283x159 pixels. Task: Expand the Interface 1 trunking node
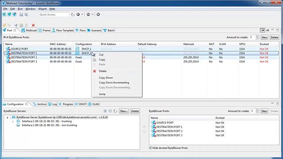pyautogui.click(x=13, y=121)
